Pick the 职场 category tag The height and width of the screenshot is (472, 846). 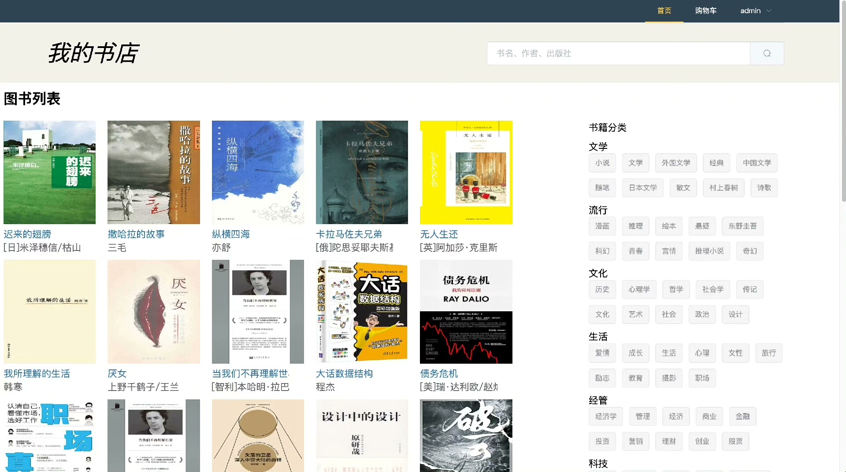point(702,378)
